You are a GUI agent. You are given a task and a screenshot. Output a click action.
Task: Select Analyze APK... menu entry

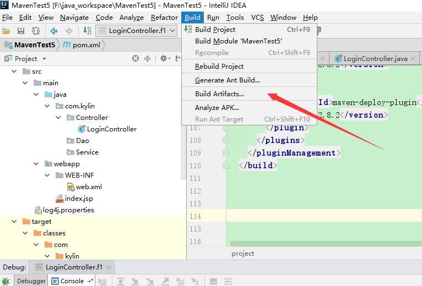(249, 107)
